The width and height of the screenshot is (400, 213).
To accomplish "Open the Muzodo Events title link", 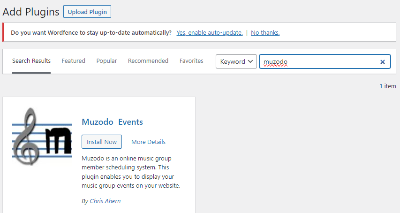I will pyautogui.click(x=112, y=122).
